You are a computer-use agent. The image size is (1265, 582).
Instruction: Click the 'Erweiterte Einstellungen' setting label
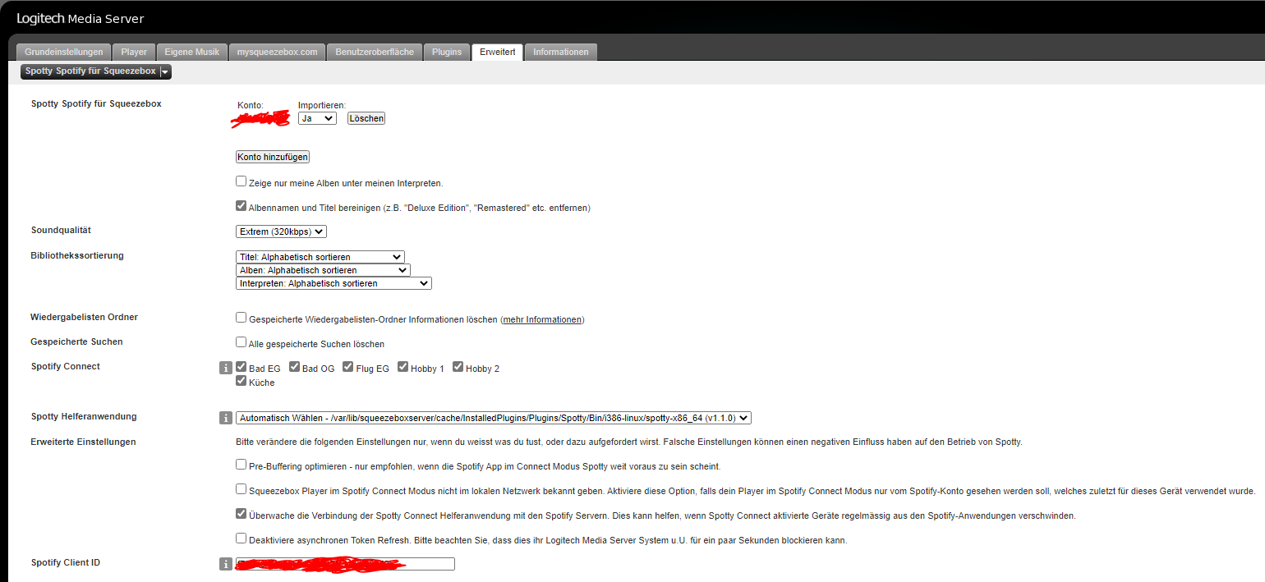[83, 442]
